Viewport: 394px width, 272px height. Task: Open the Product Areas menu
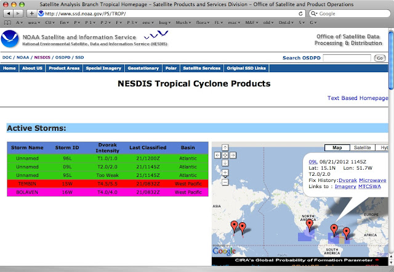click(x=64, y=68)
